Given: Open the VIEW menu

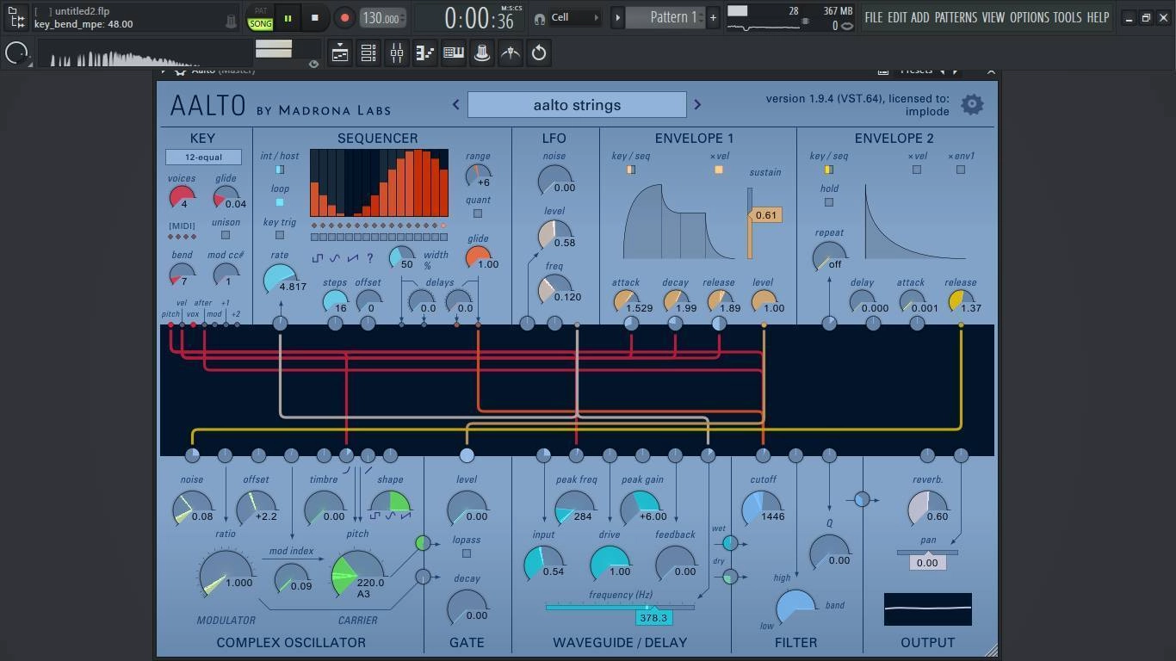Looking at the screenshot, I should click(x=993, y=17).
